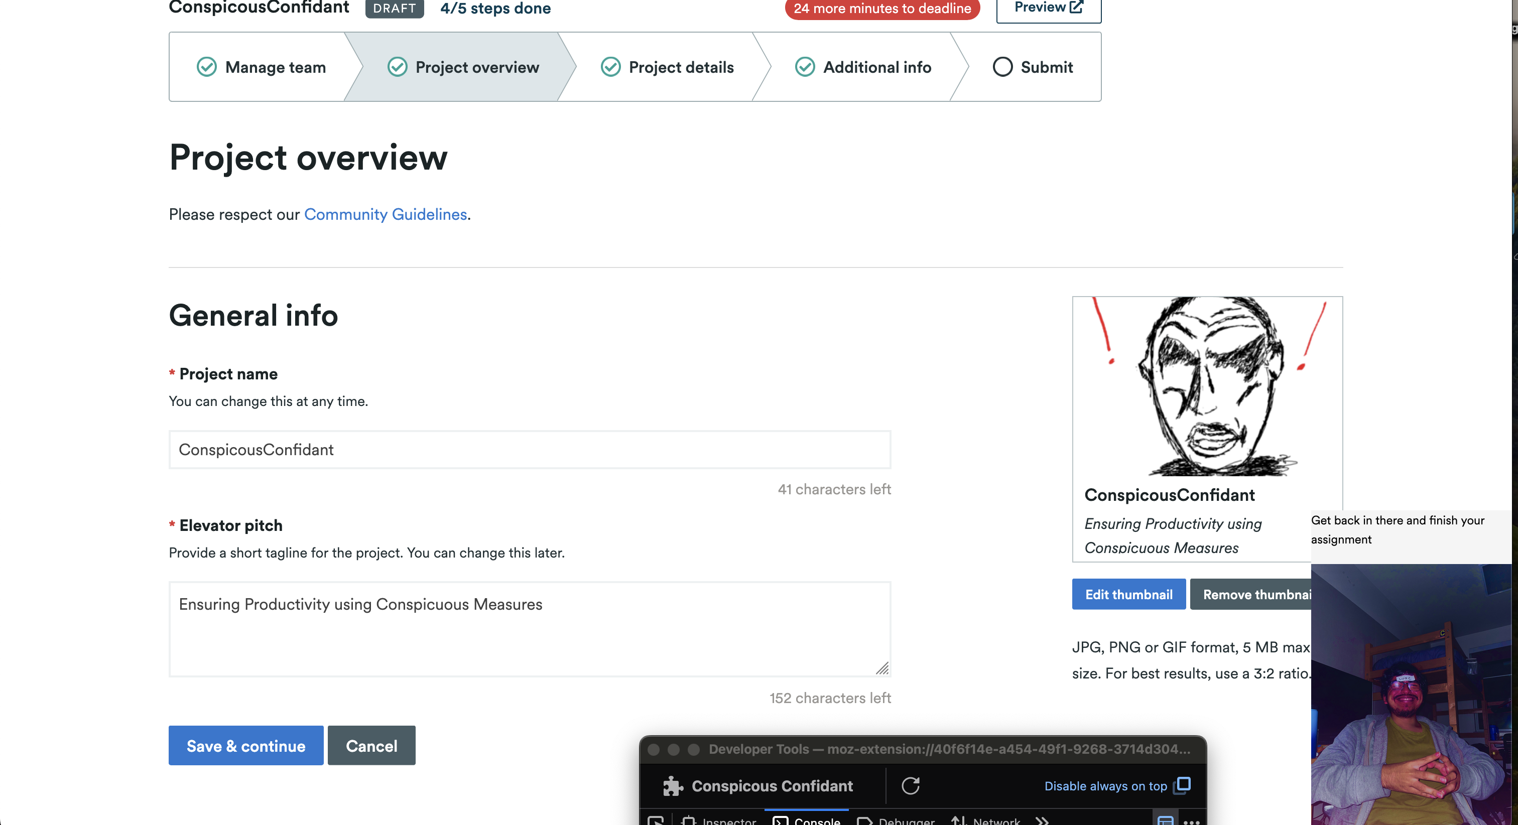Open the Community Guidelines link
The height and width of the screenshot is (825, 1518).
386,214
